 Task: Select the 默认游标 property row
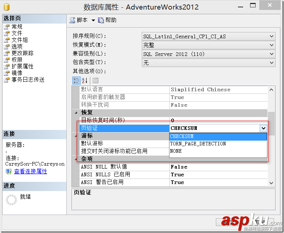click(124, 144)
